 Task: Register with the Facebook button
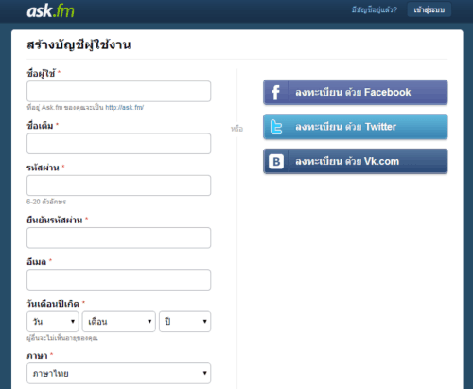pyautogui.click(x=356, y=92)
